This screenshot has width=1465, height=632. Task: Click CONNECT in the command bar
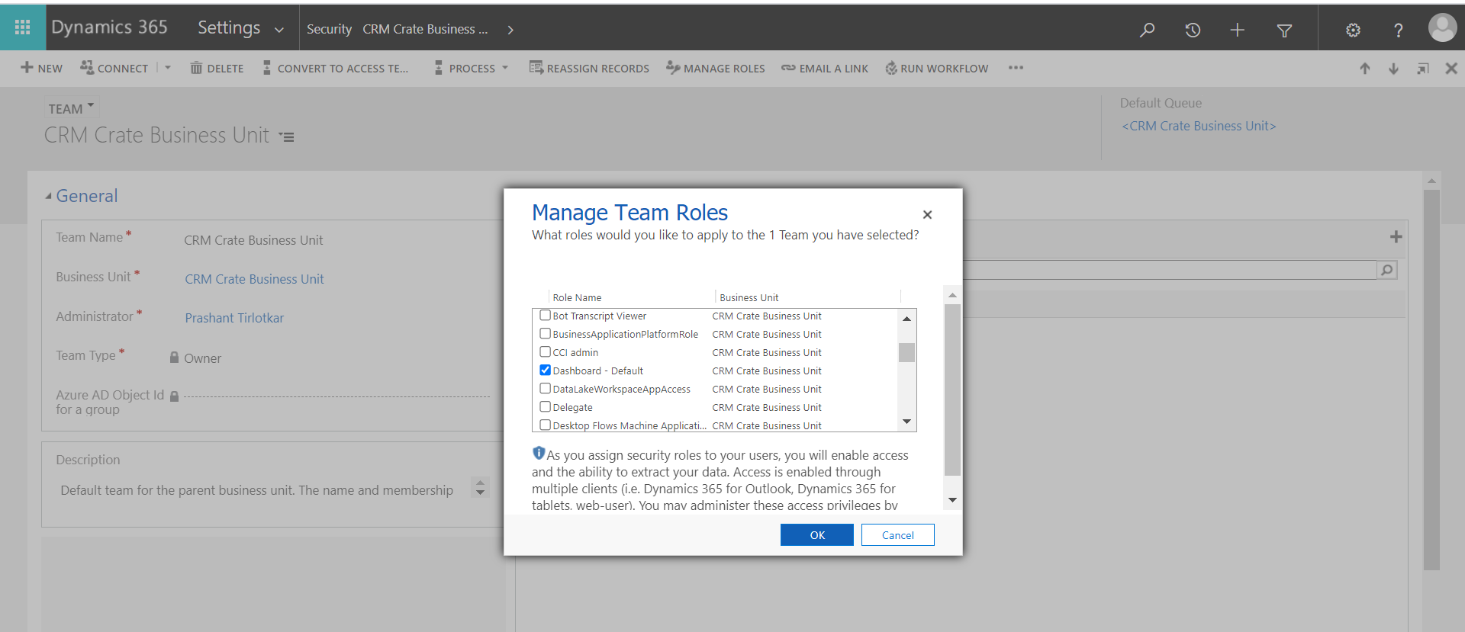(x=114, y=68)
